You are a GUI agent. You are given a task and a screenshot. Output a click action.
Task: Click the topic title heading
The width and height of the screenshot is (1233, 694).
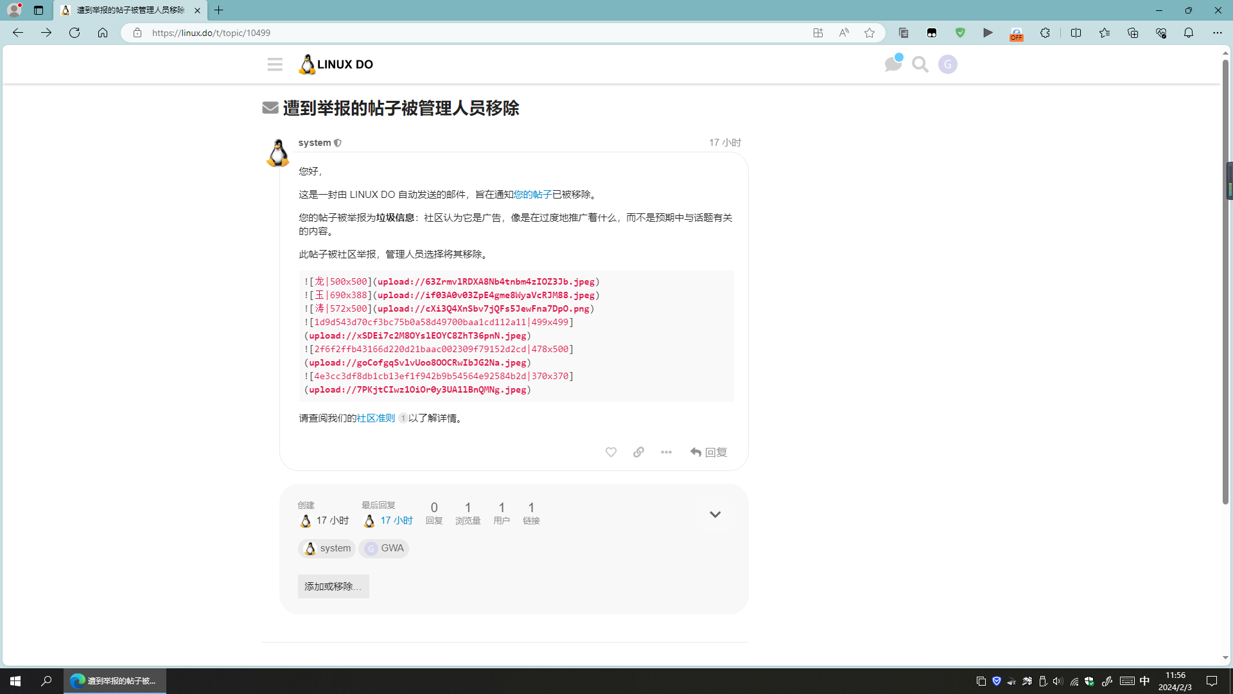coord(401,108)
